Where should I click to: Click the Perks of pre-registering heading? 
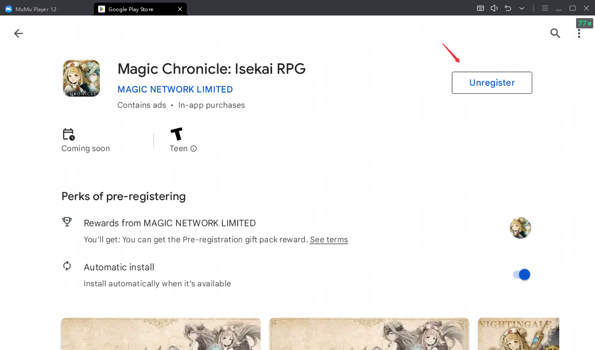(124, 196)
